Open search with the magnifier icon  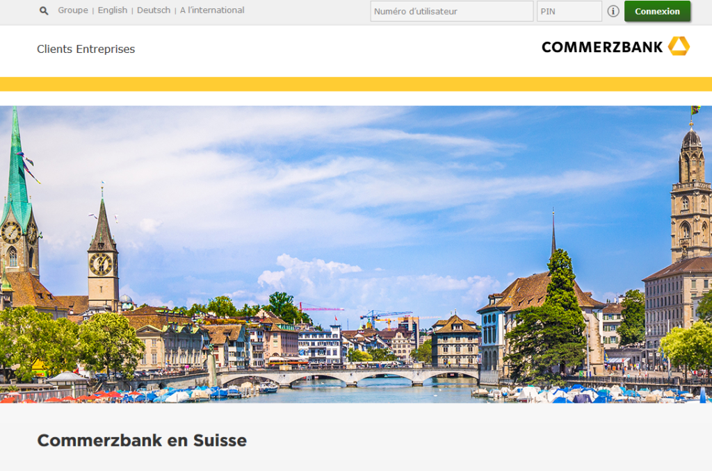point(44,10)
